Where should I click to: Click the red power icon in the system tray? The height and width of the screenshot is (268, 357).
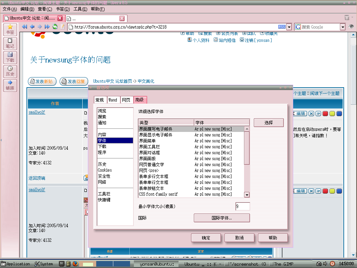point(332,264)
